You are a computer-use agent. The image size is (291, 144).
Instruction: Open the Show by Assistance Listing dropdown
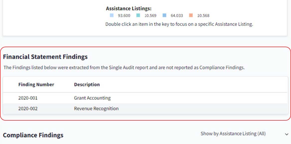(233, 134)
